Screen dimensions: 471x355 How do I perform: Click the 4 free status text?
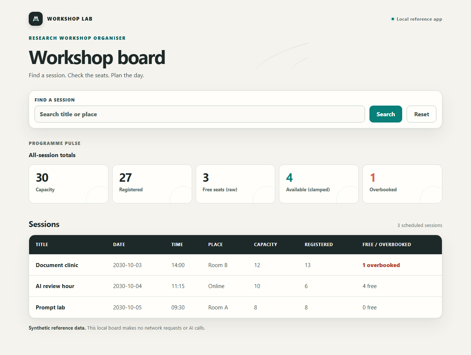370,286
